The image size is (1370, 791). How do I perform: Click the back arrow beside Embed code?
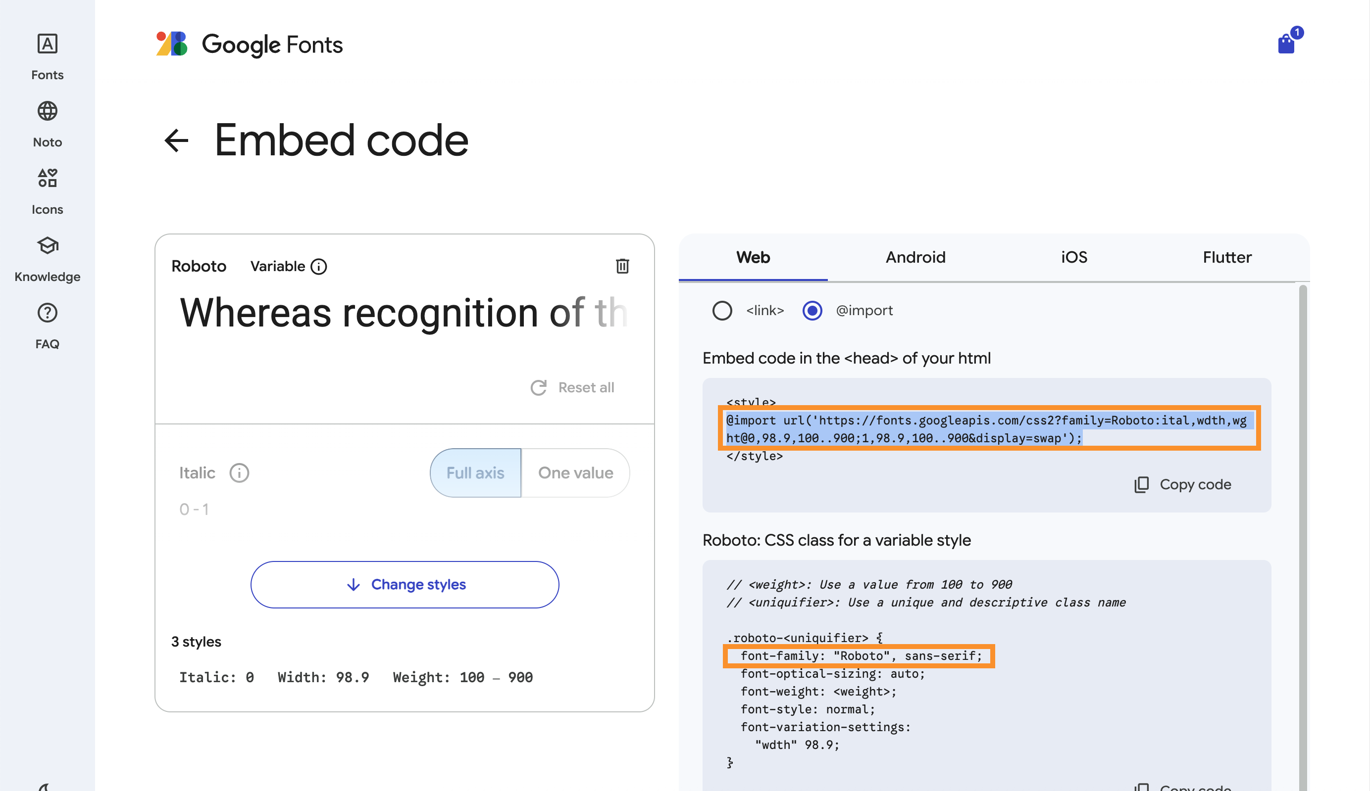pyautogui.click(x=177, y=140)
